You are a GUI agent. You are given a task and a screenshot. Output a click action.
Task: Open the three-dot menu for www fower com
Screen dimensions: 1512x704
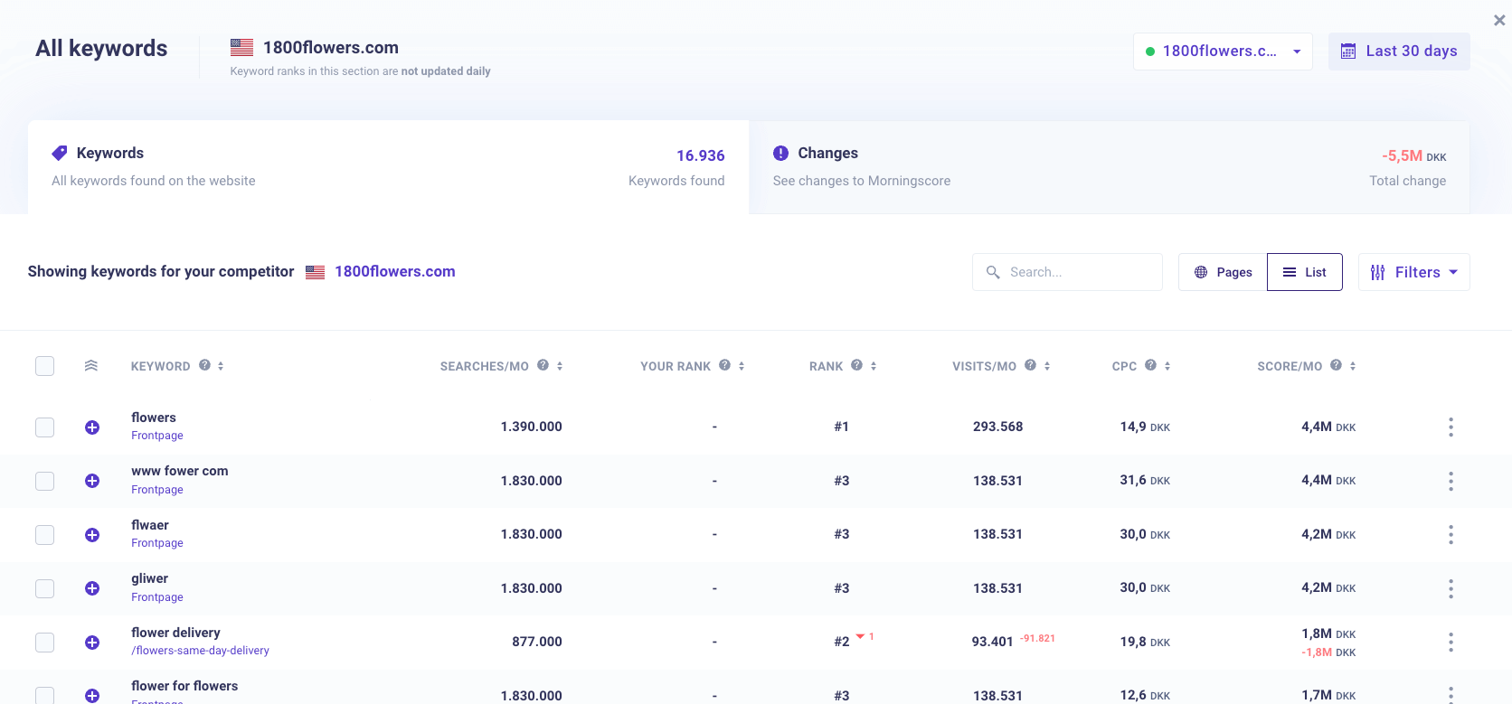point(1451,481)
